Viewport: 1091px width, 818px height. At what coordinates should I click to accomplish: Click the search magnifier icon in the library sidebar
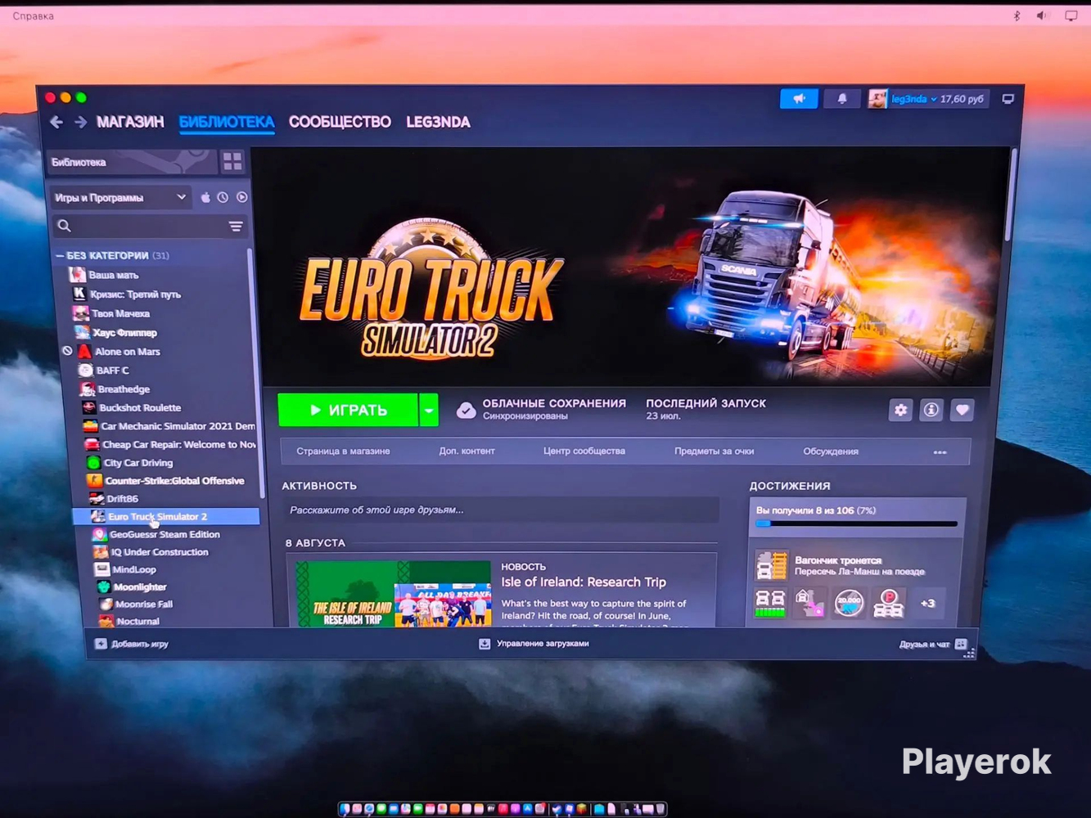65,226
